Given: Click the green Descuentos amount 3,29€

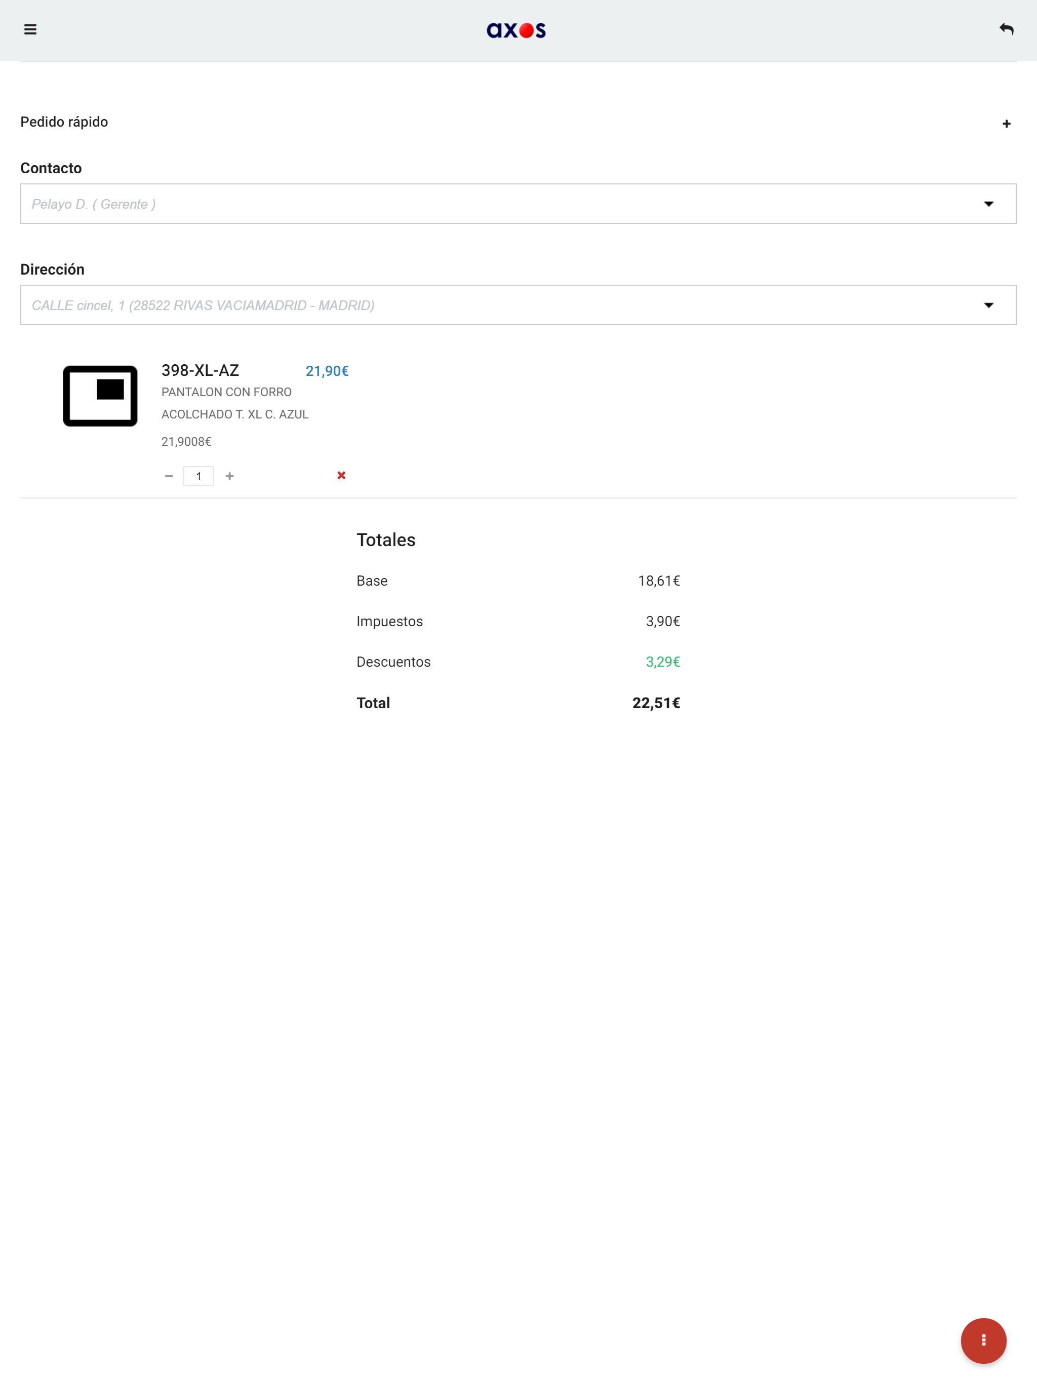Looking at the screenshot, I should [662, 662].
